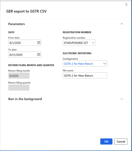132x151 pixels.
Task: Edit the From date field 8/1/2020
Action: pyautogui.click(x=25, y=43)
